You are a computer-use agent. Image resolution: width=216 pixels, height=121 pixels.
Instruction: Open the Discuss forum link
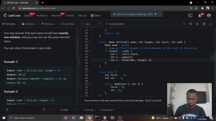click(x=82, y=15)
